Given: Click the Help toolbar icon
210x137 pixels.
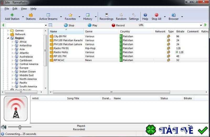Looking at the screenshot, I should 145,17.
